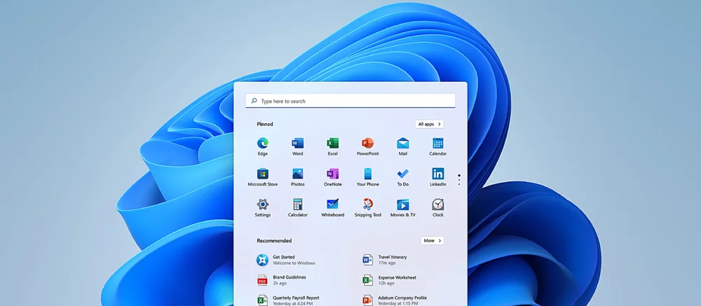Open the Mail app icon

402,144
